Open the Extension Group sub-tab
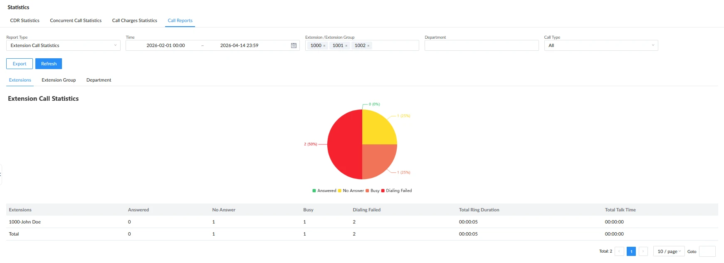The image size is (724, 263). pyautogui.click(x=59, y=80)
